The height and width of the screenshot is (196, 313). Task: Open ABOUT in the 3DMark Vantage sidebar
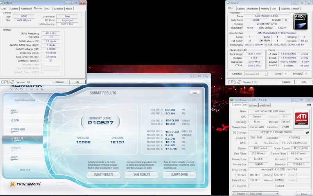pyautogui.click(x=14, y=158)
